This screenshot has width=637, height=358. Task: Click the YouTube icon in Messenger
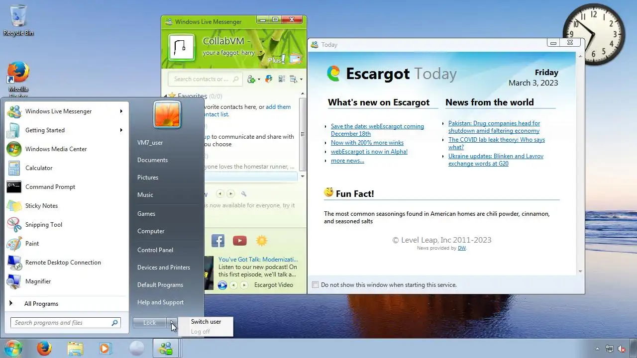tap(239, 241)
